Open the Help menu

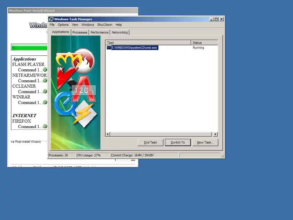point(118,25)
